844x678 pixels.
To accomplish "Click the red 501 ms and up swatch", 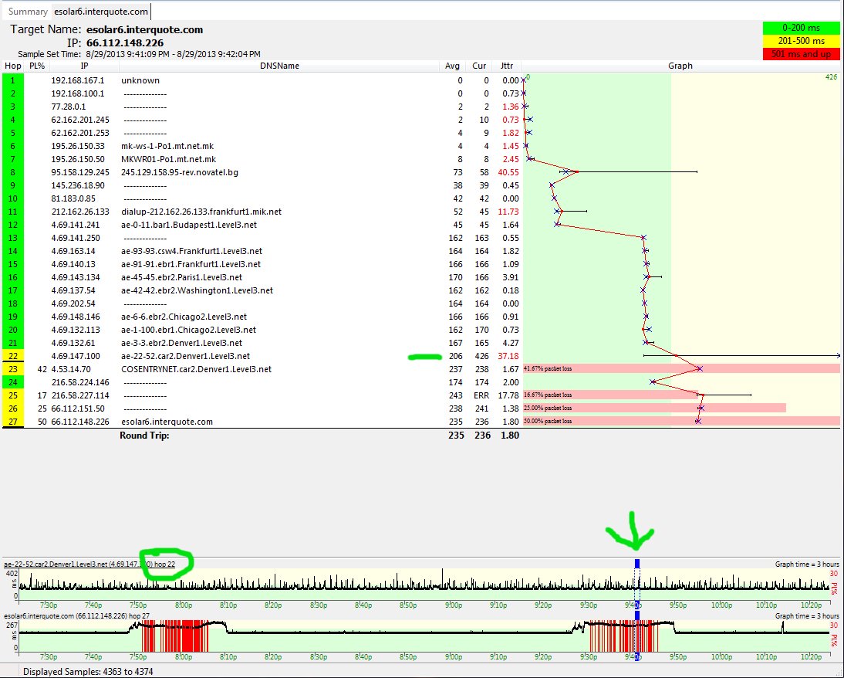I will pos(801,54).
